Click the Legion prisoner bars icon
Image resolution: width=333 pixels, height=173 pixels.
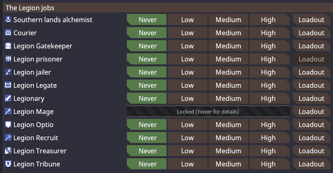coord(8,59)
